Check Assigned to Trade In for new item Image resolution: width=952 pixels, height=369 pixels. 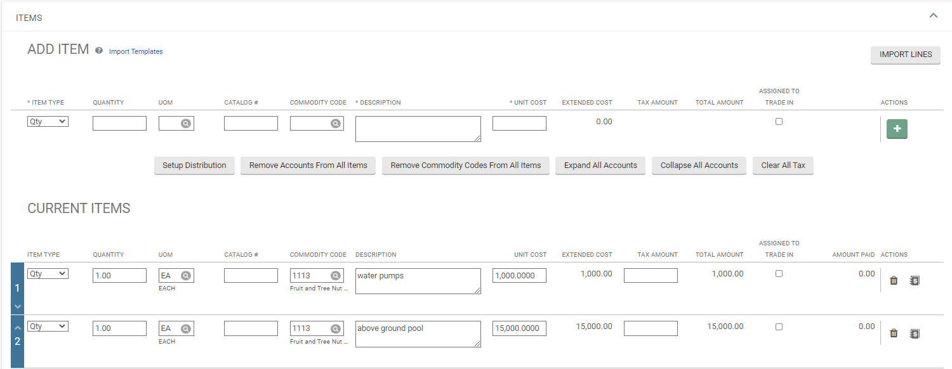click(779, 122)
